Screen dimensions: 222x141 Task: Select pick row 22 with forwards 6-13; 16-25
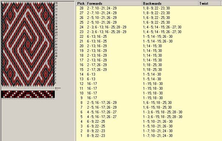[149, 37]
